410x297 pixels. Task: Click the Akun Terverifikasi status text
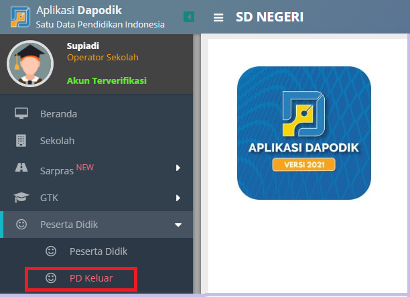pos(107,80)
